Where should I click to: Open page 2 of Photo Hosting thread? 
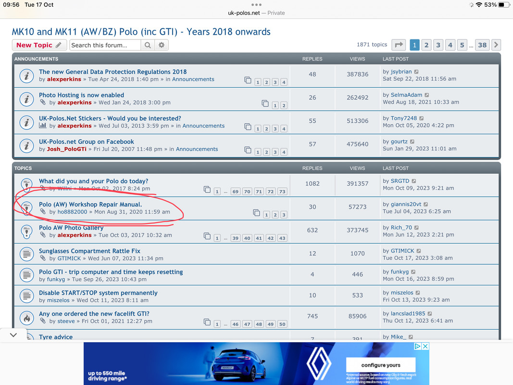click(284, 105)
